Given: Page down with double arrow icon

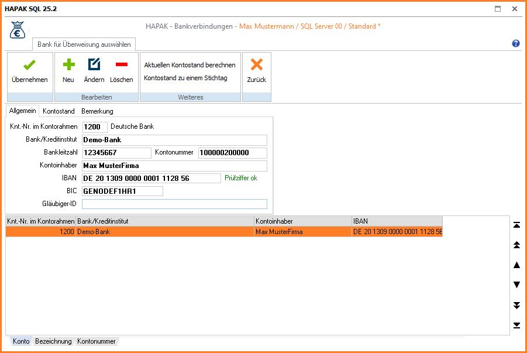Looking at the screenshot, I should (x=516, y=305).
